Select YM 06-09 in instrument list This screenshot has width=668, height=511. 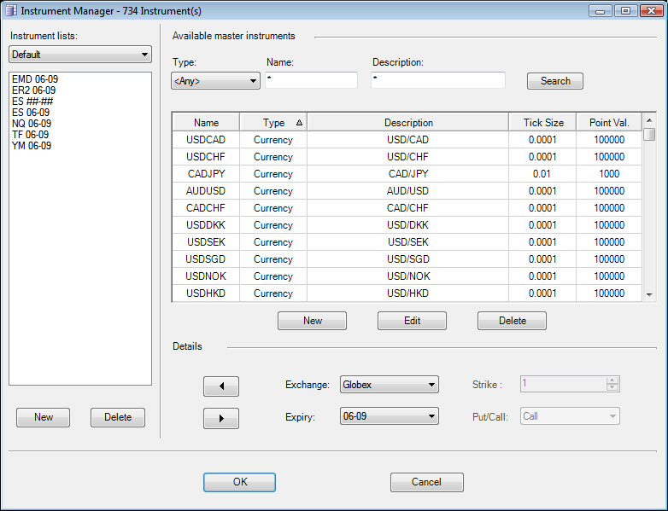click(x=32, y=146)
